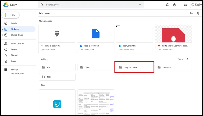Open the spreadsheet document thumbnail
Screen dimensions: 203x116
(96, 102)
